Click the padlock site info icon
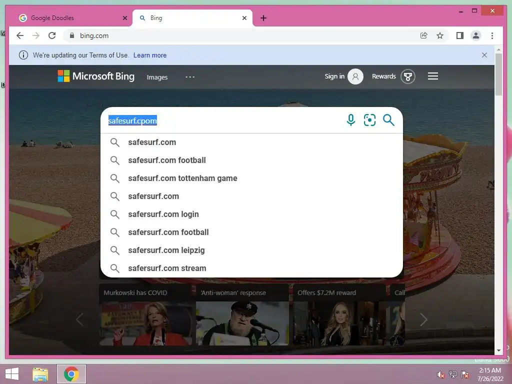The width and height of the screenshot is (512, 384). tap(72, 35)
